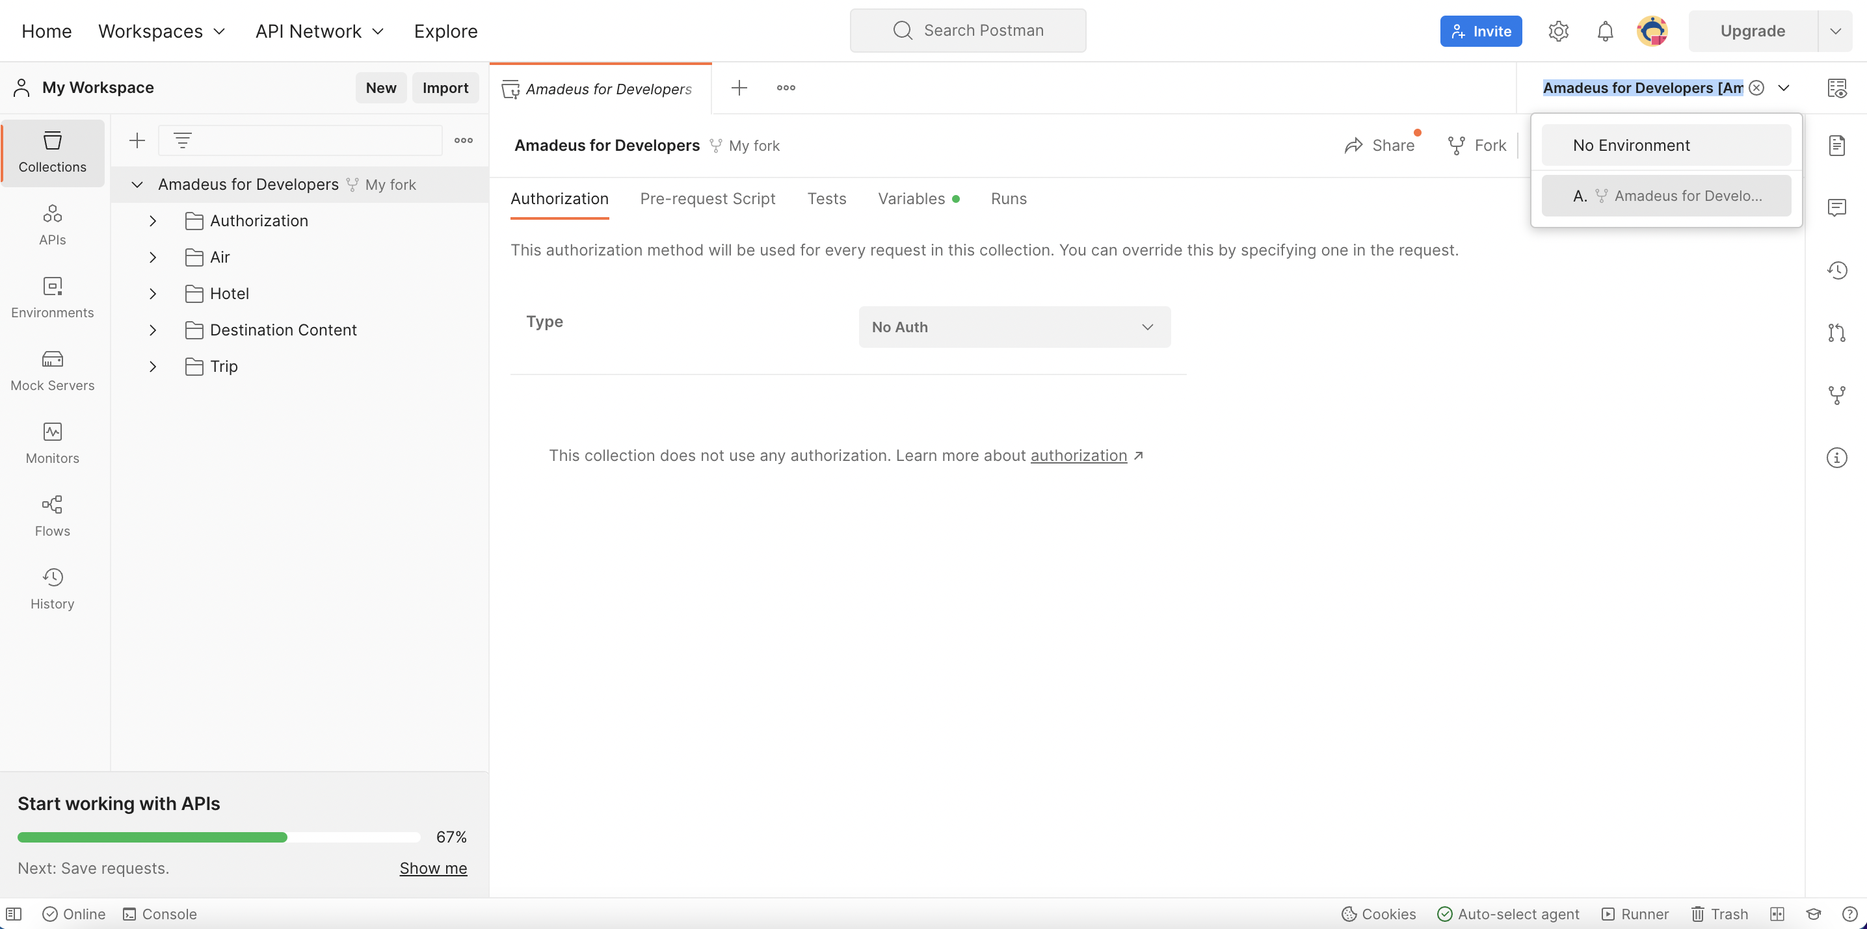The height and width of the screenshot is (929, 1867).
Task: Open the user avatar menu
Action: coord(1652,31)
